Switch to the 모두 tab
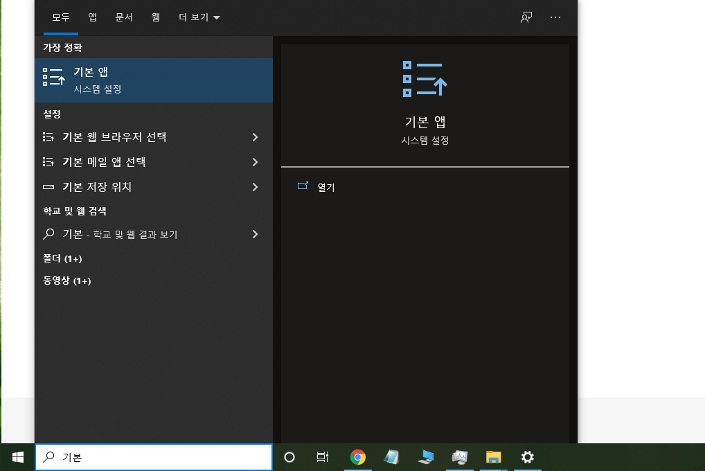 61,17
